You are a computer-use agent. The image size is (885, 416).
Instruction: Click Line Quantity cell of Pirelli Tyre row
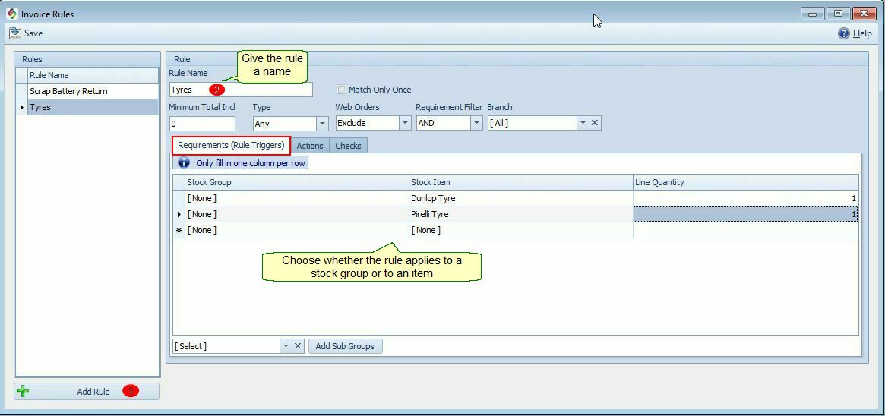(745, 214)
